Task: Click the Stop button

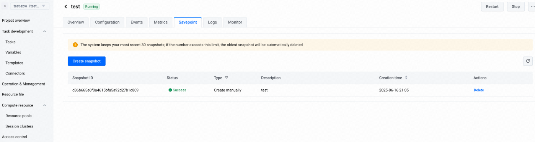Action: 516,6
